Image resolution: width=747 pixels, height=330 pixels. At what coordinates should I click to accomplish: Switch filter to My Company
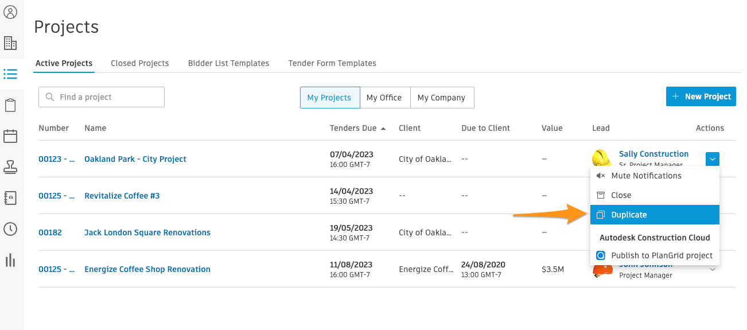click(x=442, y=98)
